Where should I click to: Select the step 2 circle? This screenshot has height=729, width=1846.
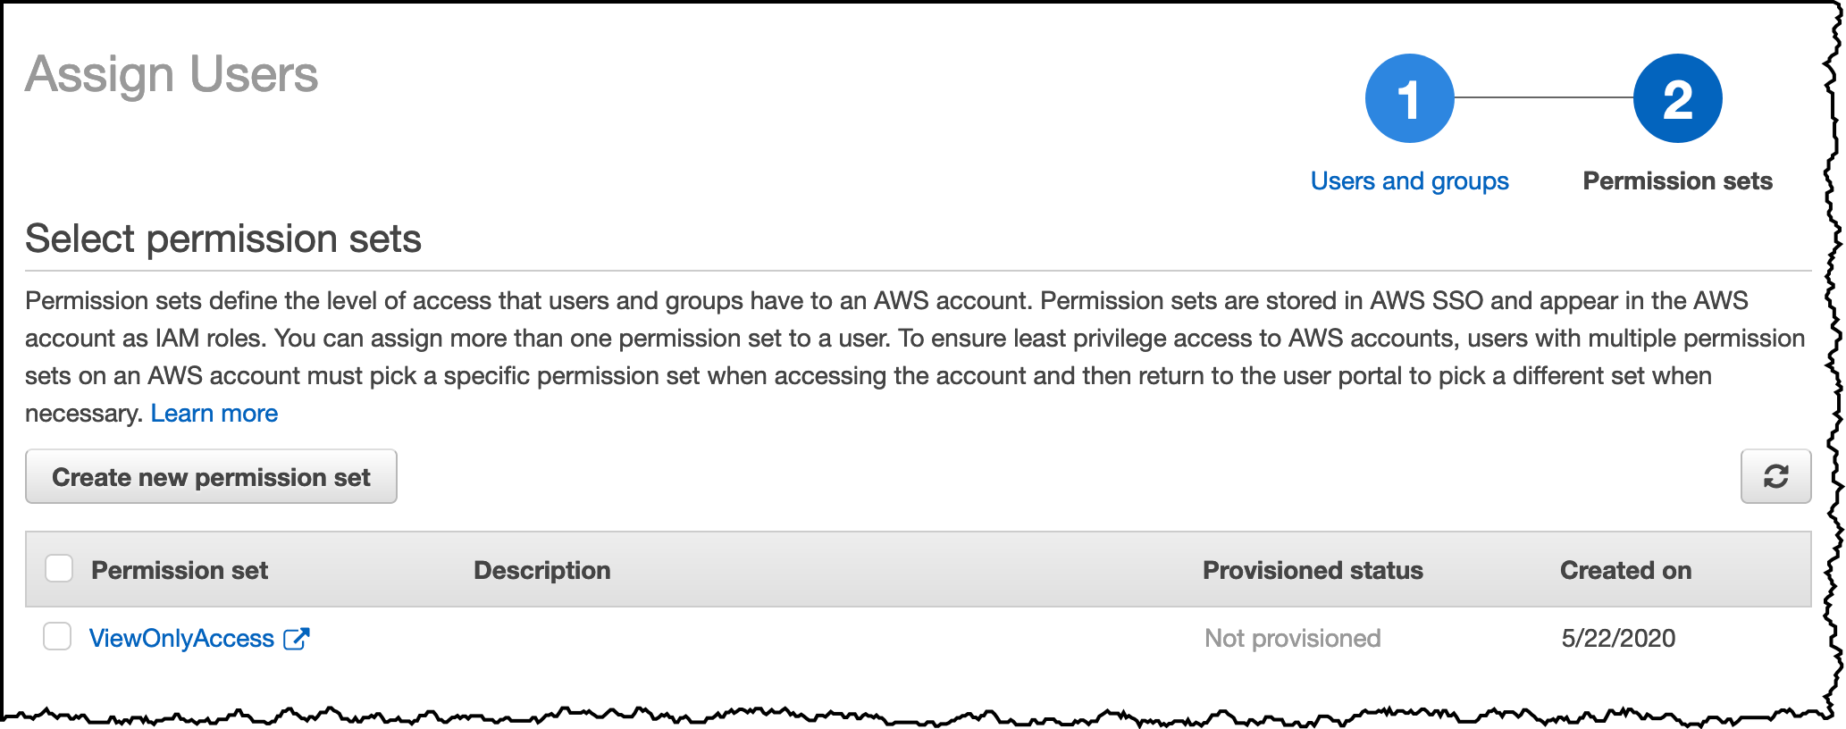point(1677,98)
